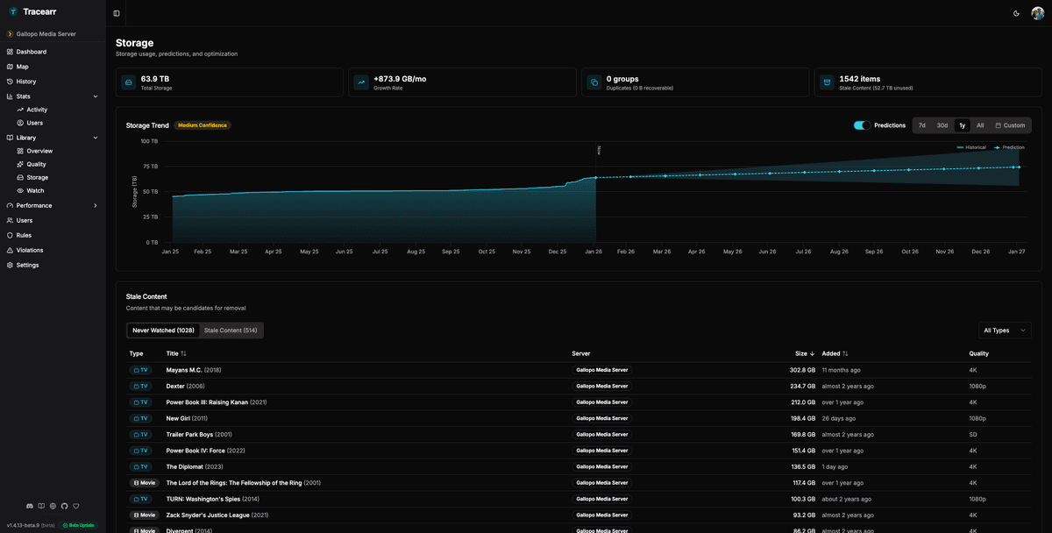Click the heart sponsor icon in sidebar footer
The height and width of the screenshot is (533, 1052).
(x=75, y=506)
